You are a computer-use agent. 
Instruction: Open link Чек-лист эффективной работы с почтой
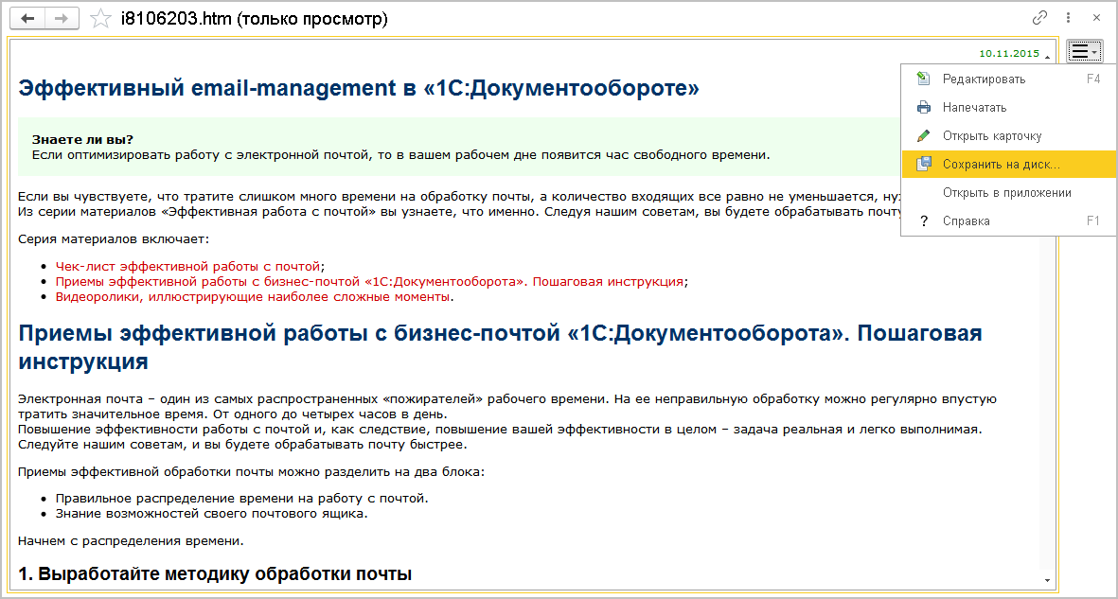[187, 266]
